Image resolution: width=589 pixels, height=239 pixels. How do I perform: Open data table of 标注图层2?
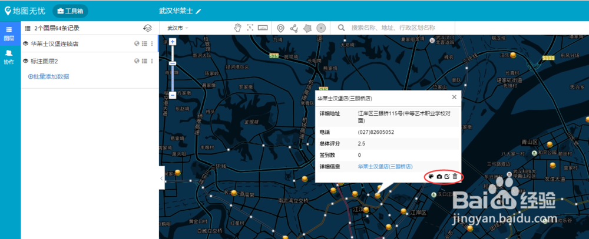coord(144,61)
